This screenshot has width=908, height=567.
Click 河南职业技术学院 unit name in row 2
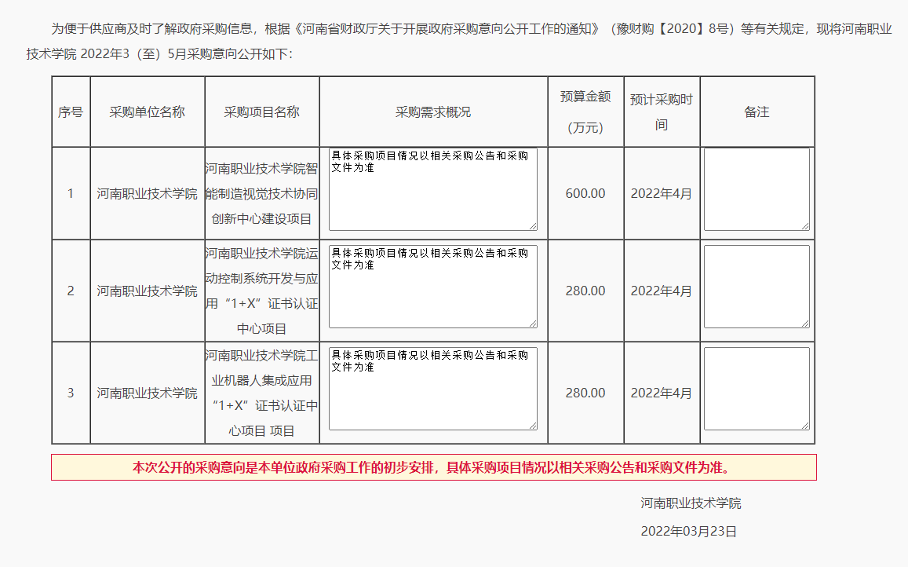point(147,291)
